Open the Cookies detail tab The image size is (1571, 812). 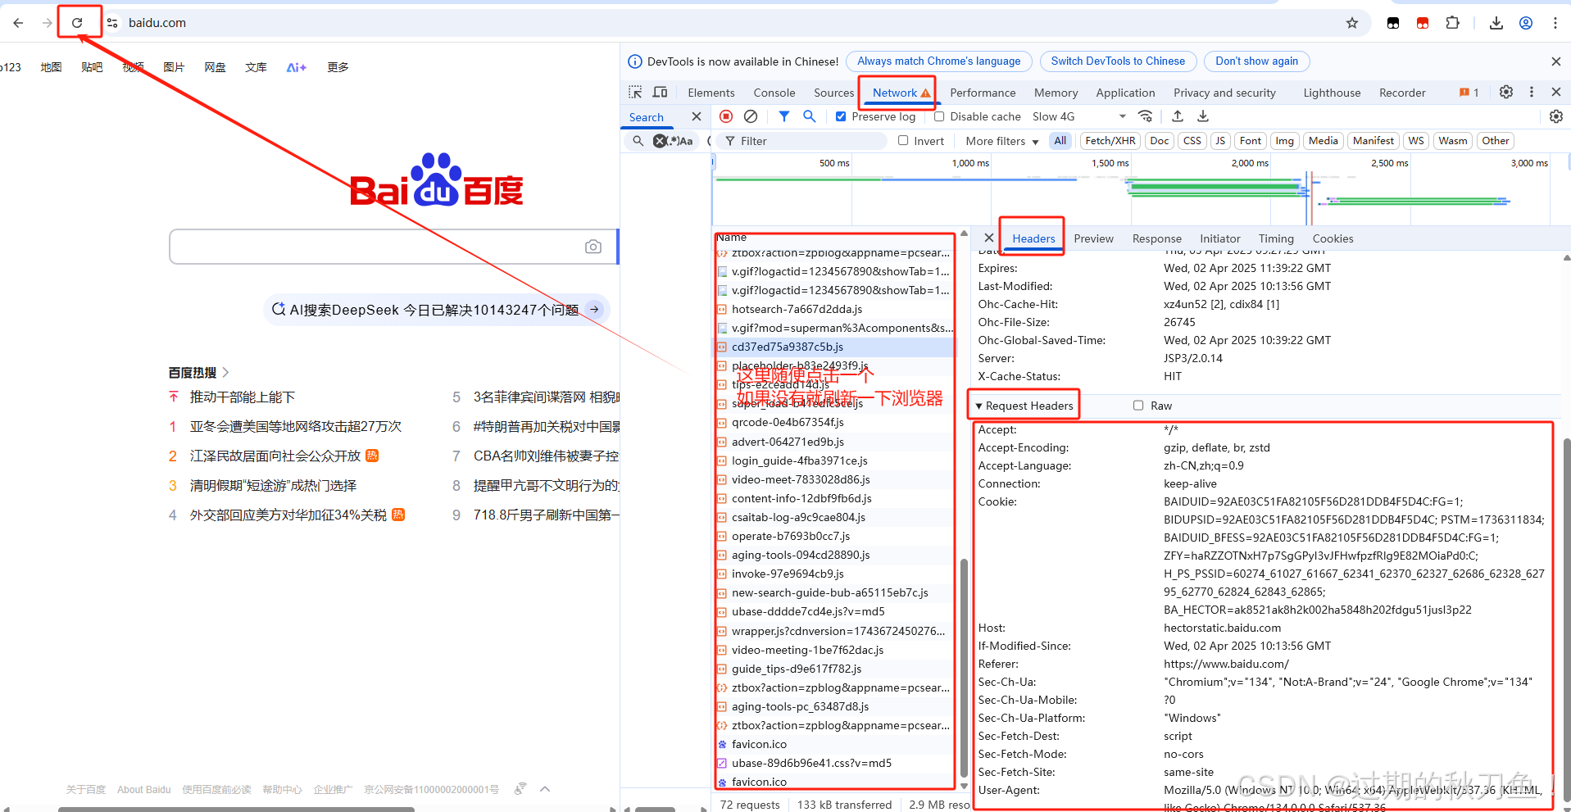pos(1333,238)
